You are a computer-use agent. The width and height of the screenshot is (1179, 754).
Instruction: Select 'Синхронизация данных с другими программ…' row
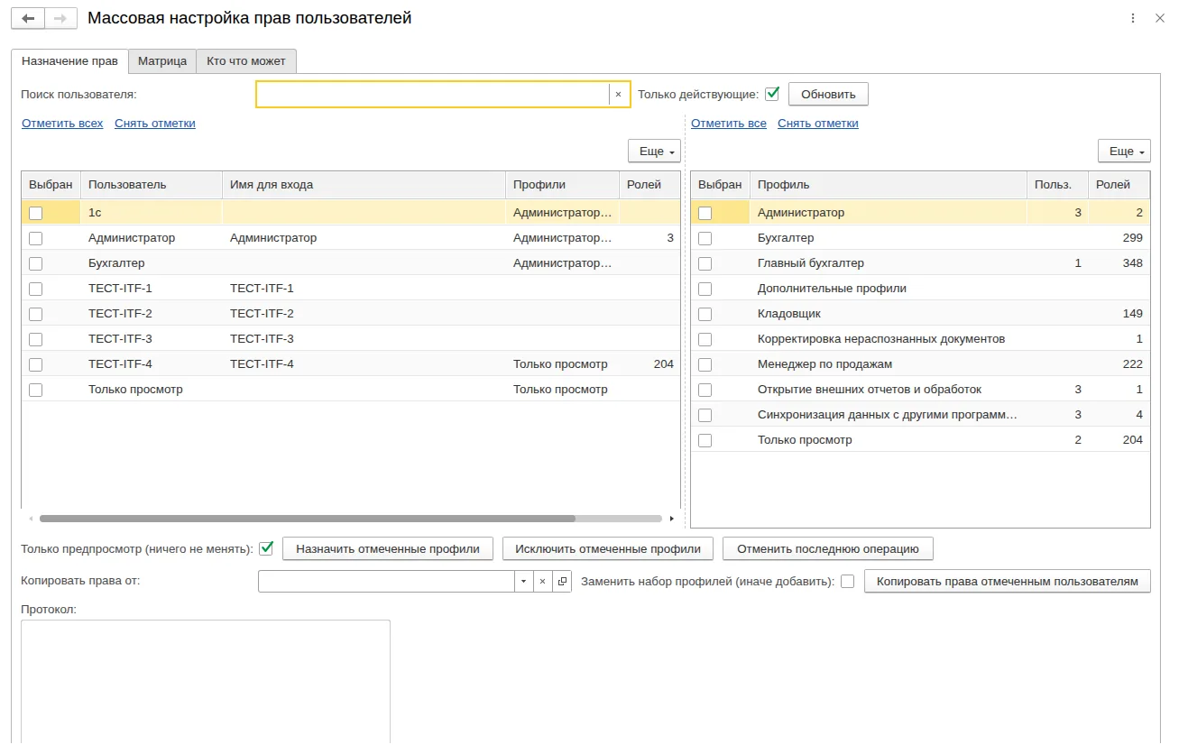(x=920, y=415)
